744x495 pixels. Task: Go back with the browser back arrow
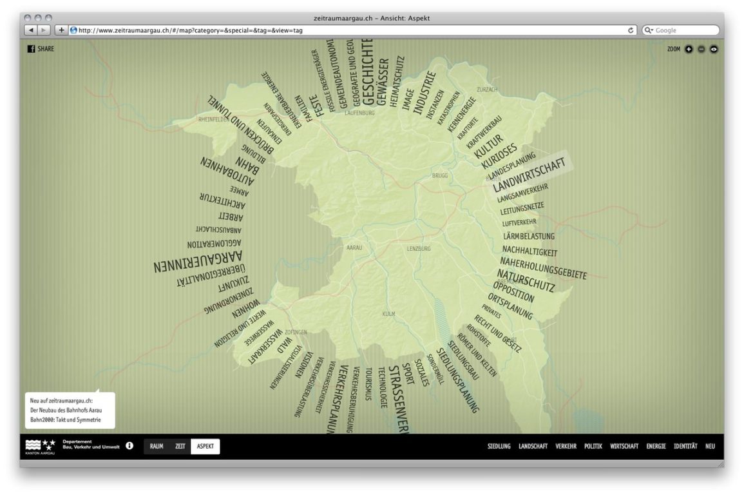point(31,30)
